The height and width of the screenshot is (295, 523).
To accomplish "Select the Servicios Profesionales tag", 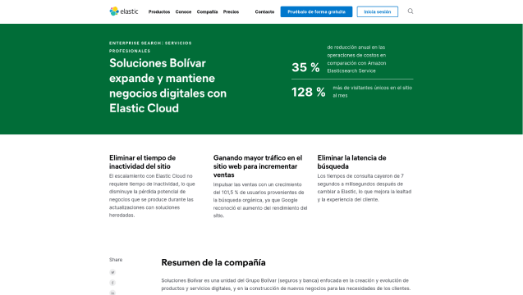I will [x=150, y=47].
